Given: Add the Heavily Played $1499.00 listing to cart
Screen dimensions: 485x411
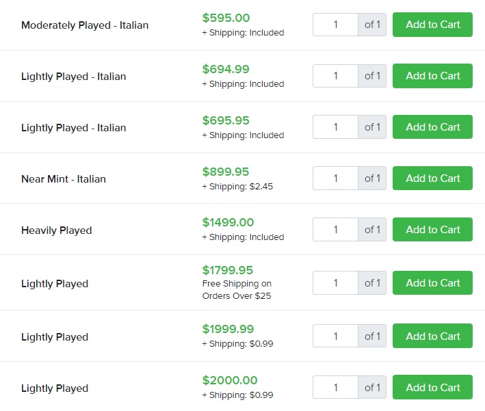Looking at the screenshot, I should tap(432, 230).
